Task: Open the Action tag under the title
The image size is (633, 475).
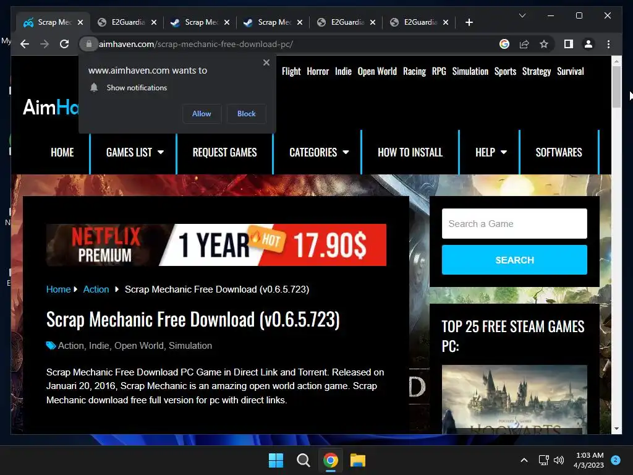Action: [x=71, y=346]
